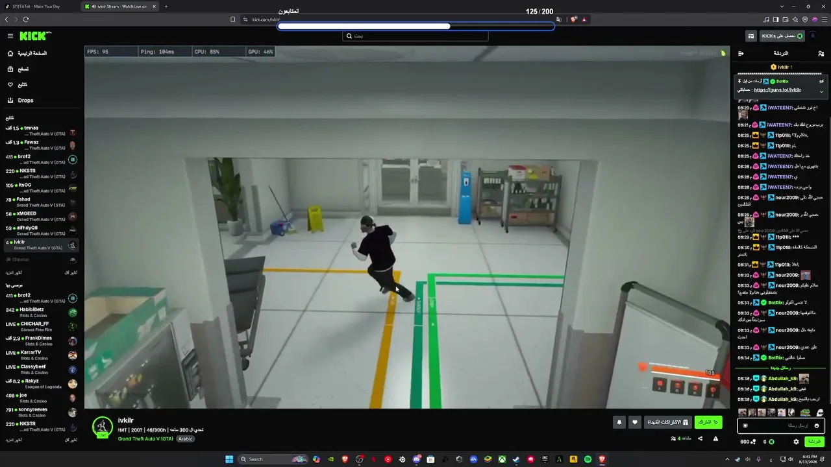Open channel points balance showing 600
831x467 pixels.
[748, 442]
